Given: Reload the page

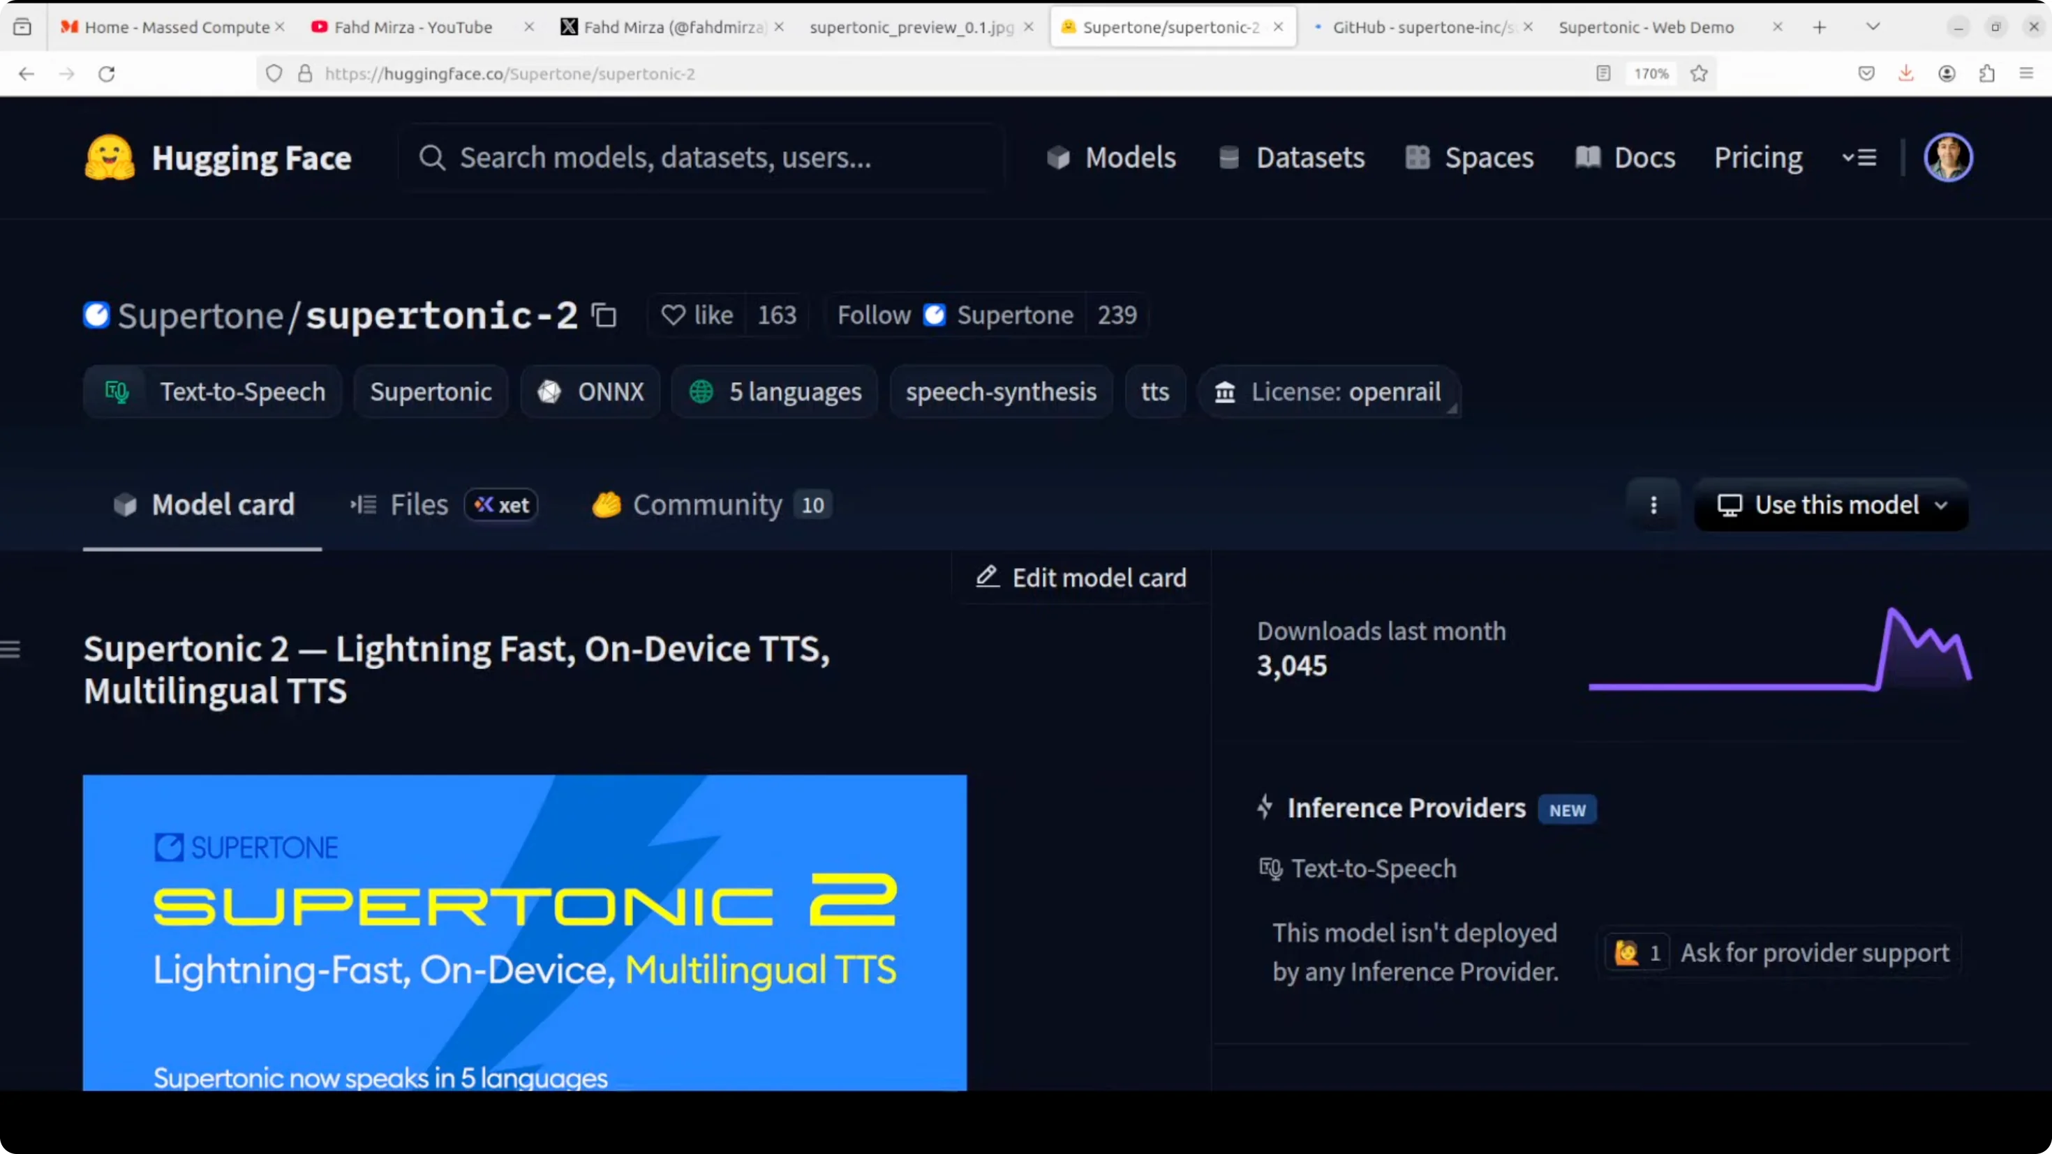Looking at the screenshot, I should pos(107,73).
